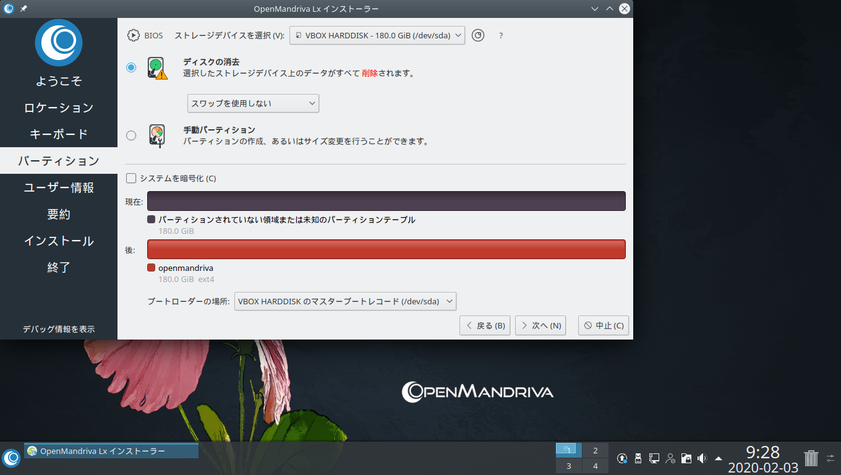Click the clock showing 9:28

pos(762,452)
